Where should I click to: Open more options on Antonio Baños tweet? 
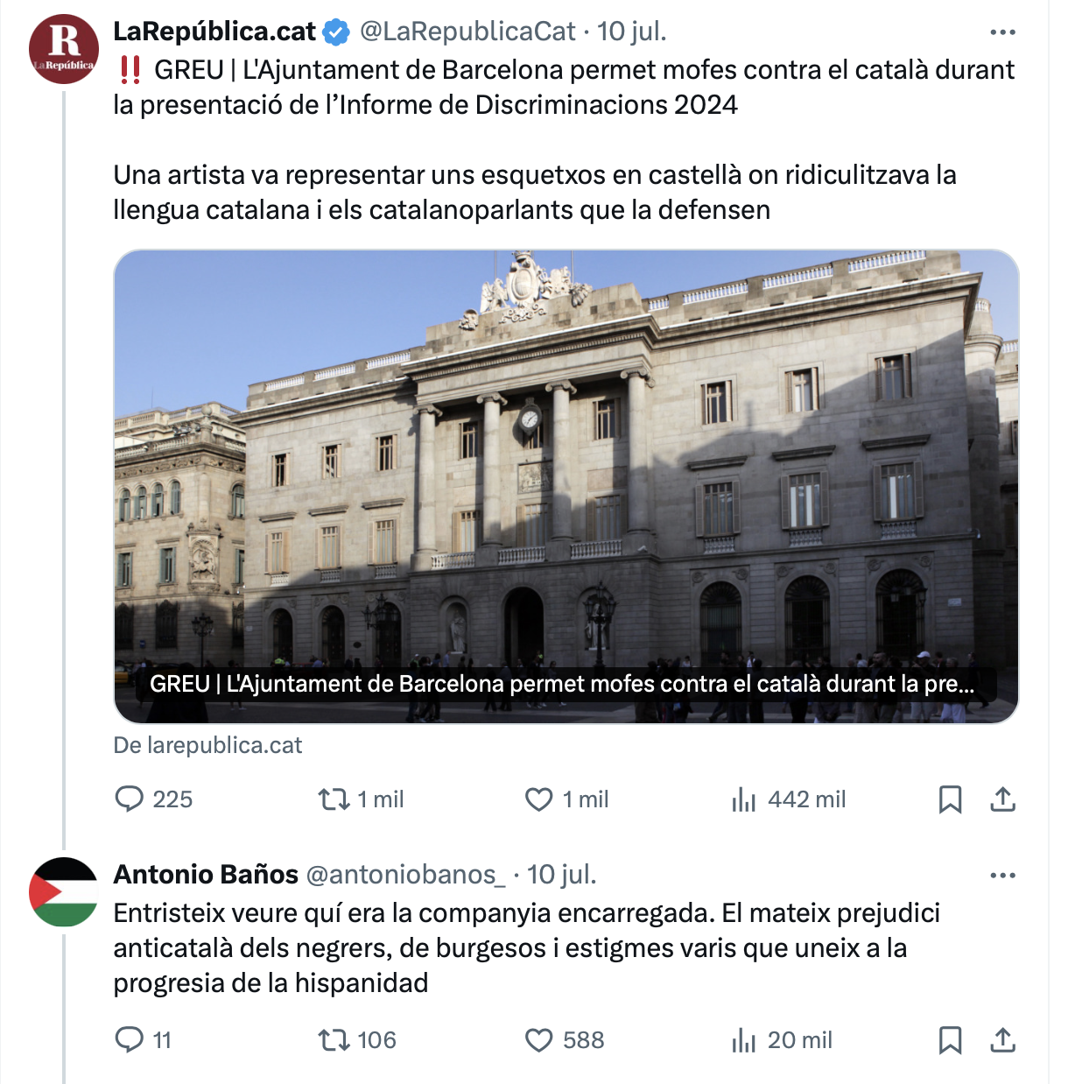coord(1002,876)
